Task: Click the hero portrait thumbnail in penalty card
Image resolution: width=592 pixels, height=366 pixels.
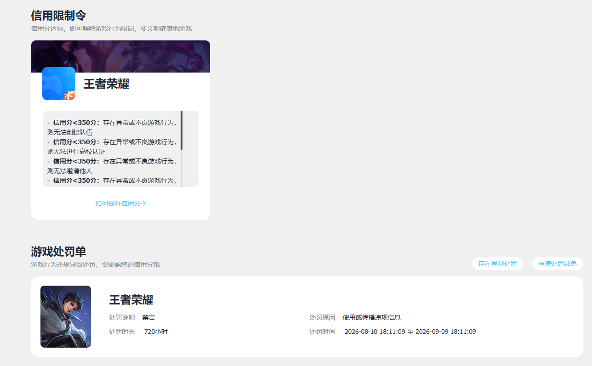Action: pos(66,316)
